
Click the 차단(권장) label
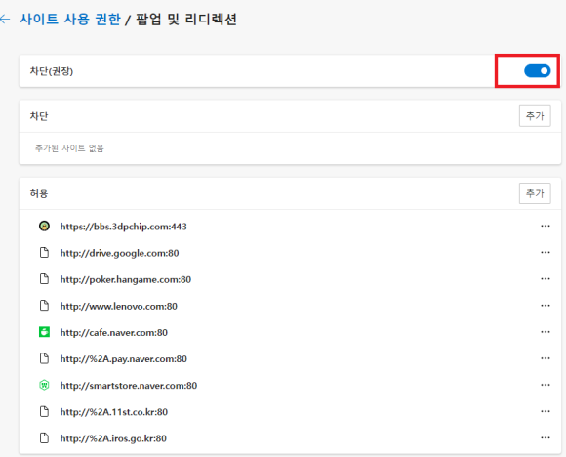click(x=52, y=71)
